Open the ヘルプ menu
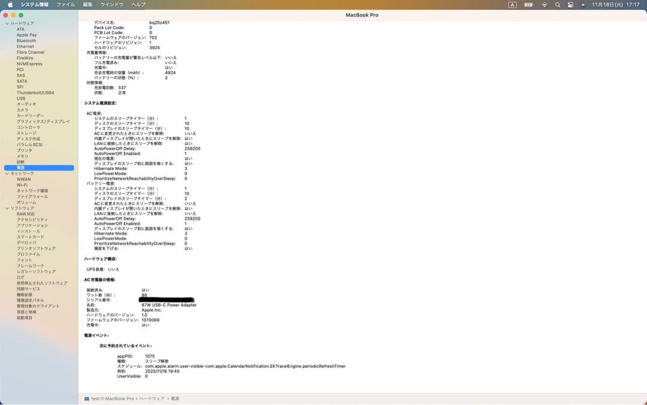 (138, 5)
